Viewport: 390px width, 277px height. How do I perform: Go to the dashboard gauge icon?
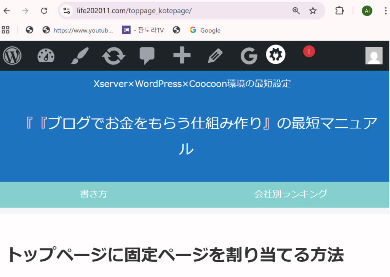(46, 56)
